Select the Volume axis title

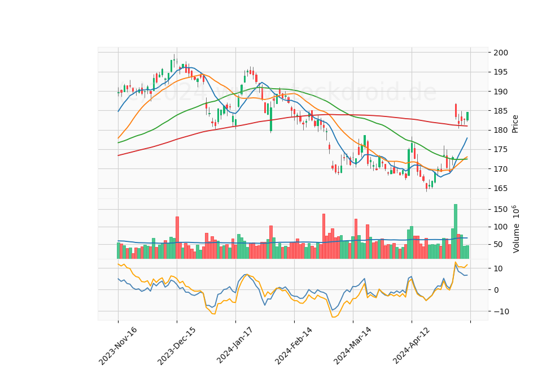(515, 229)
